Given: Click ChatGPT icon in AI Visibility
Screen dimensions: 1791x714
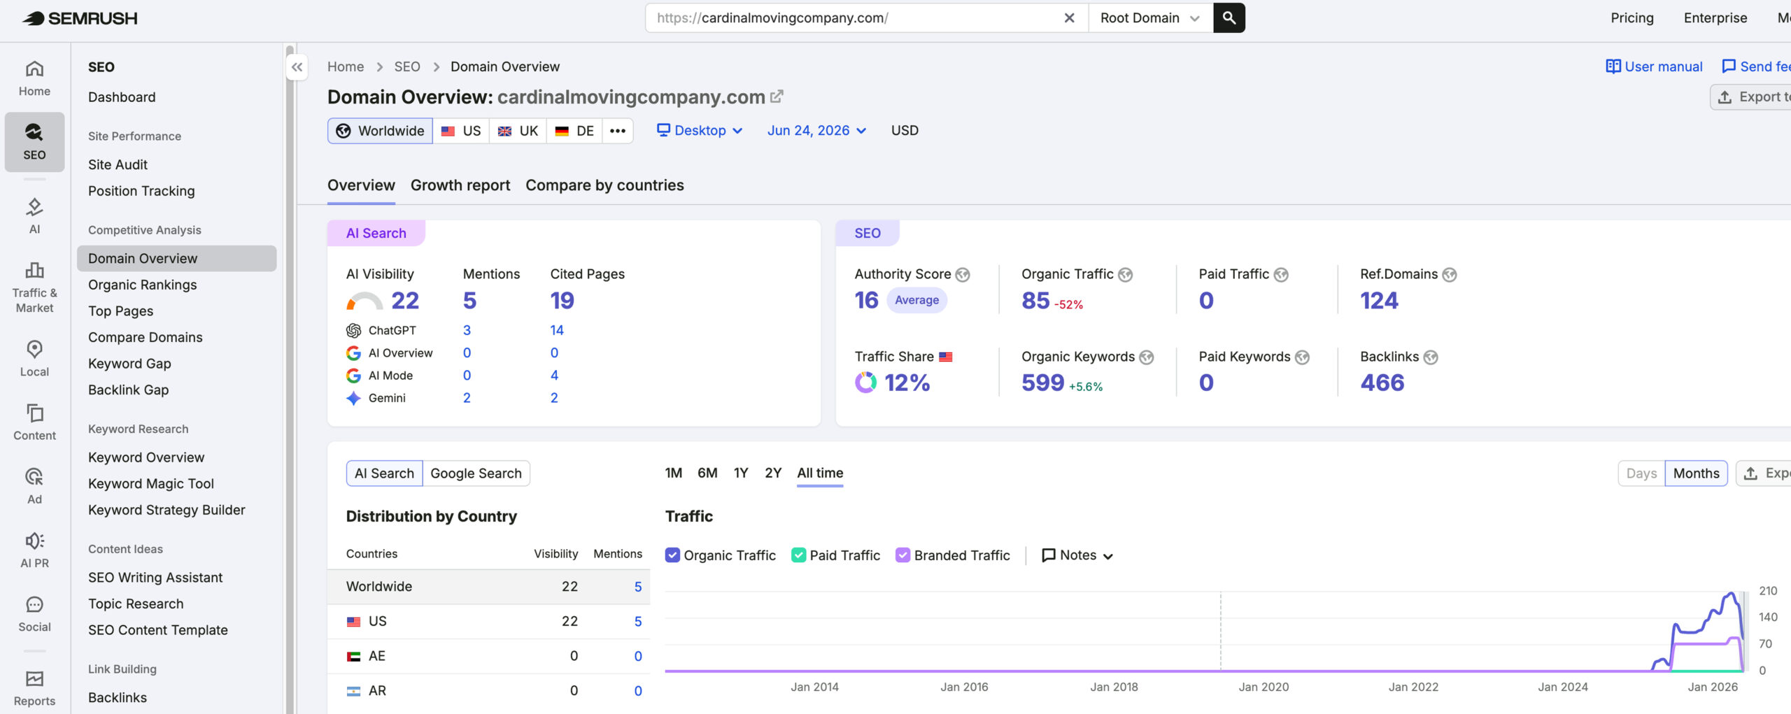Looking at the screenshot, I should coord(353,330).
